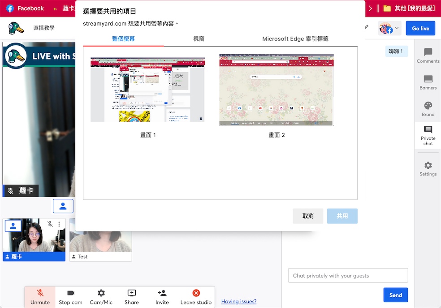This screenshot has width=441, height=308.
Task: Open the Comments sidebar panel
Action: 428,56
